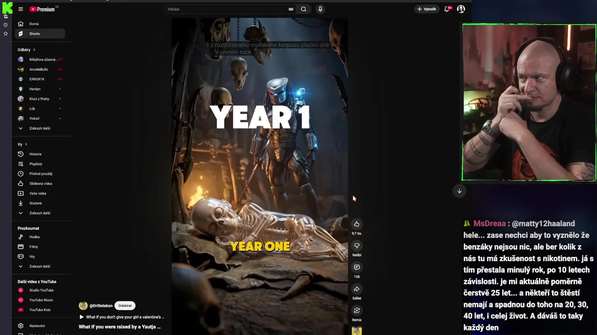The height and width of the screenshot is (335, 597).
Task: Open the account avatar menu
Action: (x=461, y=9)
